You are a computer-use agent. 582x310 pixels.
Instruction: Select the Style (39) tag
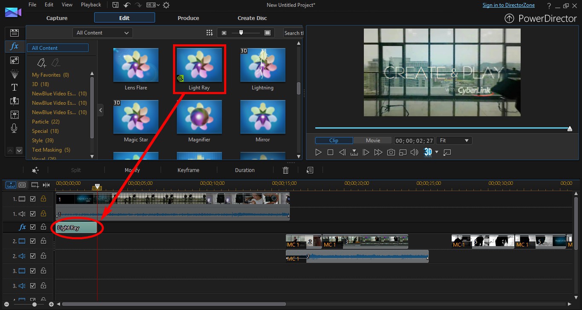coord(43,141)
